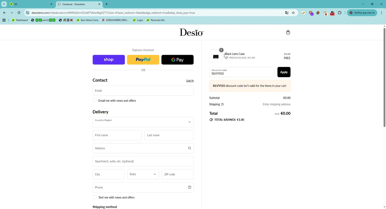Click the extension with red OFF badge

click(x=332, y=13)
